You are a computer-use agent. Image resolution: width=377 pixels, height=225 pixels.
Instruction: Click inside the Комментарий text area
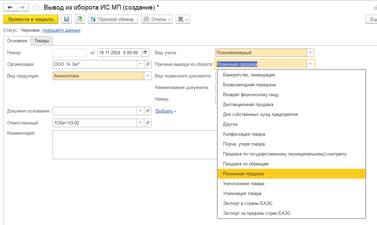(x=133, y=145)
